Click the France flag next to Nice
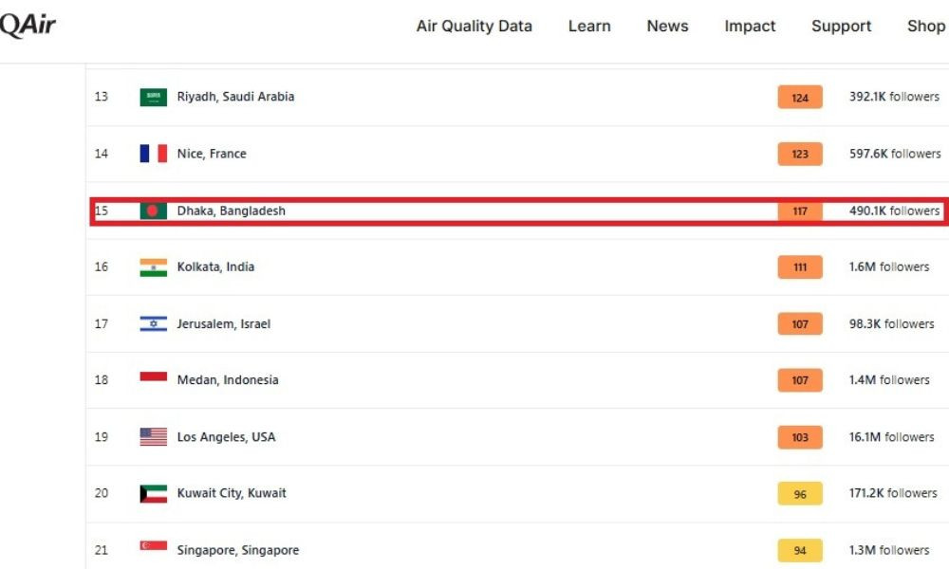The width and height of the screenshot is (949, 569). click(153, 154)
